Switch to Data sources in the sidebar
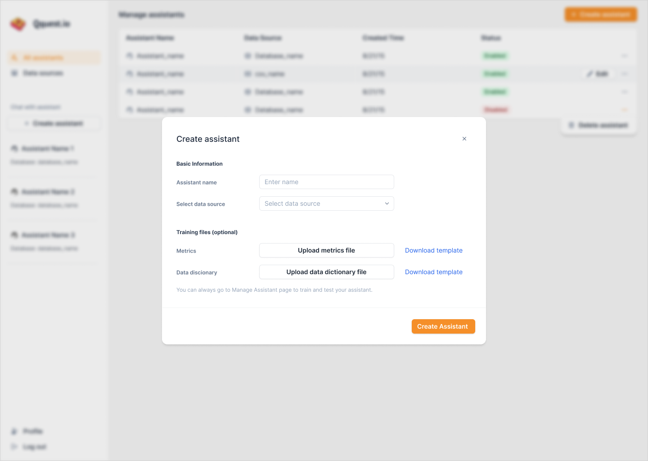Image resolution: width=648 pixels, height=461 pixels. click(43, 72)
